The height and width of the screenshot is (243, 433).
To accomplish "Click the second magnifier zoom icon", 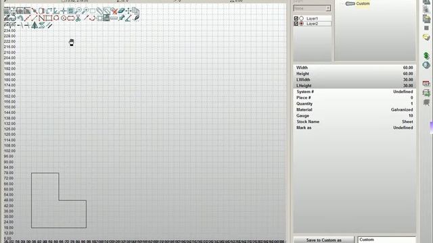I will tap(85, 11).
